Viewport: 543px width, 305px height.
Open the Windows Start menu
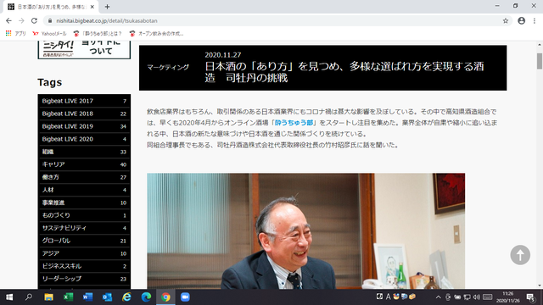9,297
